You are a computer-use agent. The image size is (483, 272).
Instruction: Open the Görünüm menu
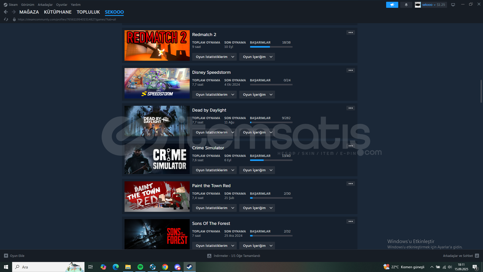(28, 5)
